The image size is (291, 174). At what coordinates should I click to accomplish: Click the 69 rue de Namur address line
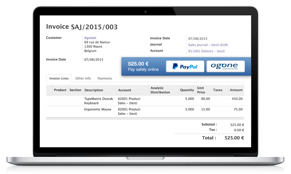point(97,42)
